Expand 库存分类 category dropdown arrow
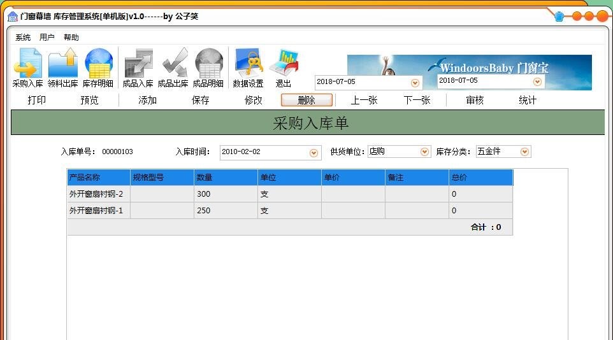Viewport: 613px width, 340px height. click(524, 152)
